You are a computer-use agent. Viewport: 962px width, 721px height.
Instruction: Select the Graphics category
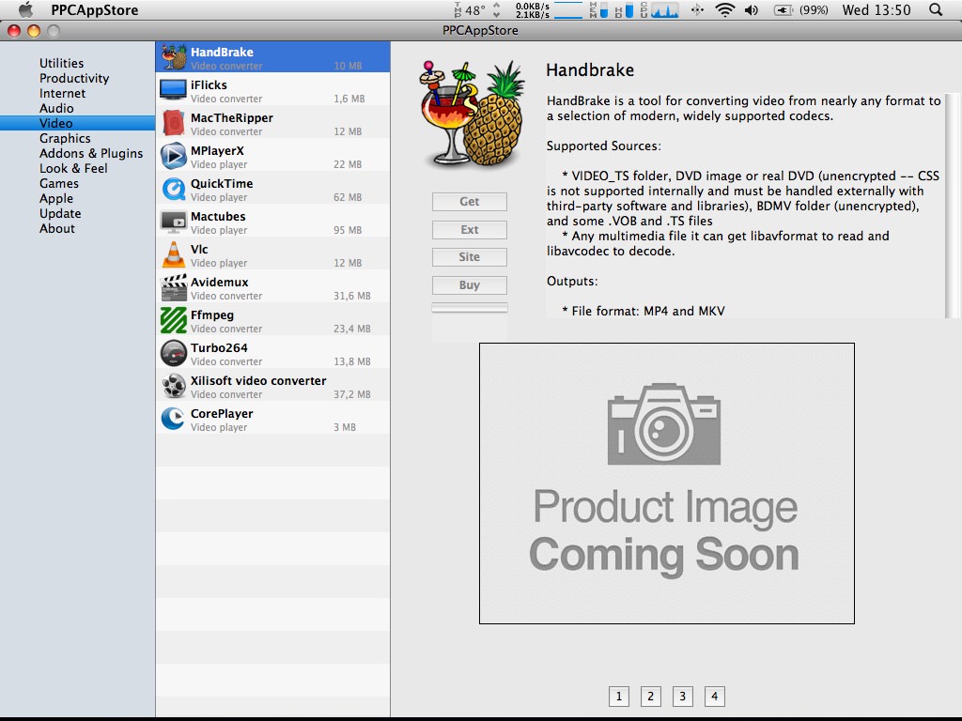coord(65,139)
